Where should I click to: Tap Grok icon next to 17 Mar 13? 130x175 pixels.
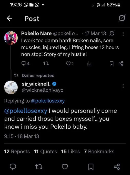112,33
